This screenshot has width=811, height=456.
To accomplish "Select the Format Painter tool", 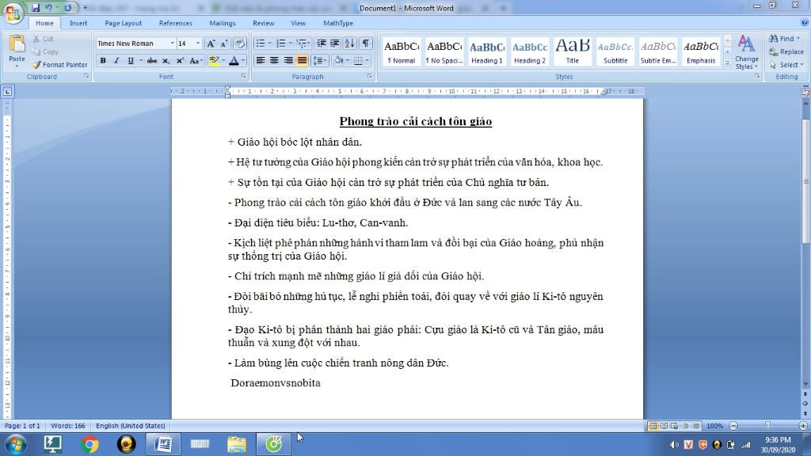I will [x=60, y=65].
